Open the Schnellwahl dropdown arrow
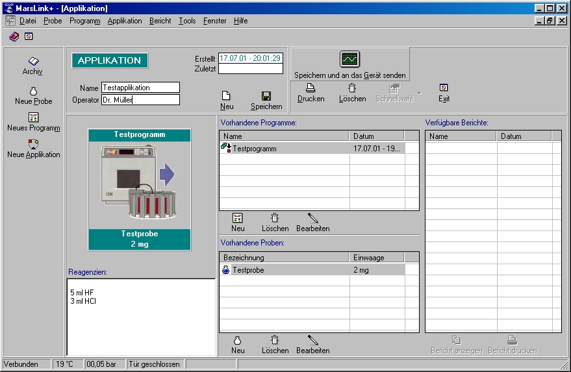This screenshot has height=372, width=571. pyautogui.click(x=420, y=93)
